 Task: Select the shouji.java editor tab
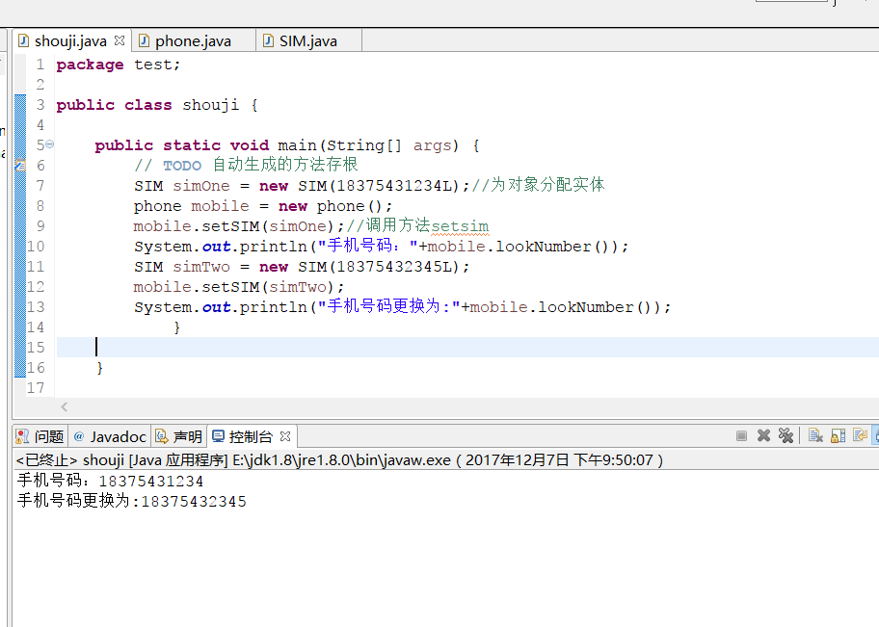click(70, 40)
